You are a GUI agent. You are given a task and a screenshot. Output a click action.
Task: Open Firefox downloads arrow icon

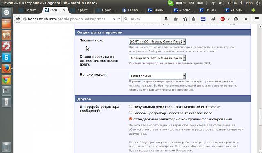click(x=166, y=19)
